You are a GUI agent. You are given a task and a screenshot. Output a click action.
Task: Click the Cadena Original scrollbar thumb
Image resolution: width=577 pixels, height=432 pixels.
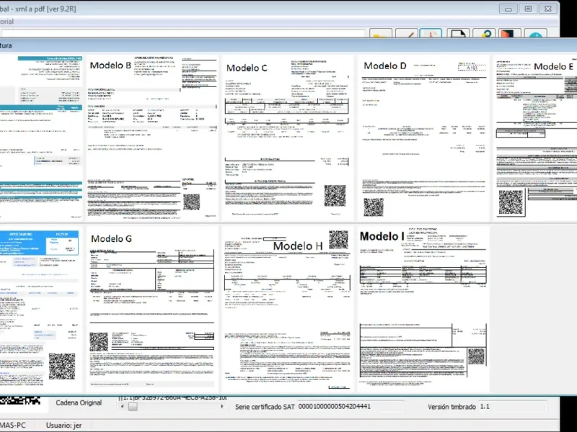coord(133,407)
